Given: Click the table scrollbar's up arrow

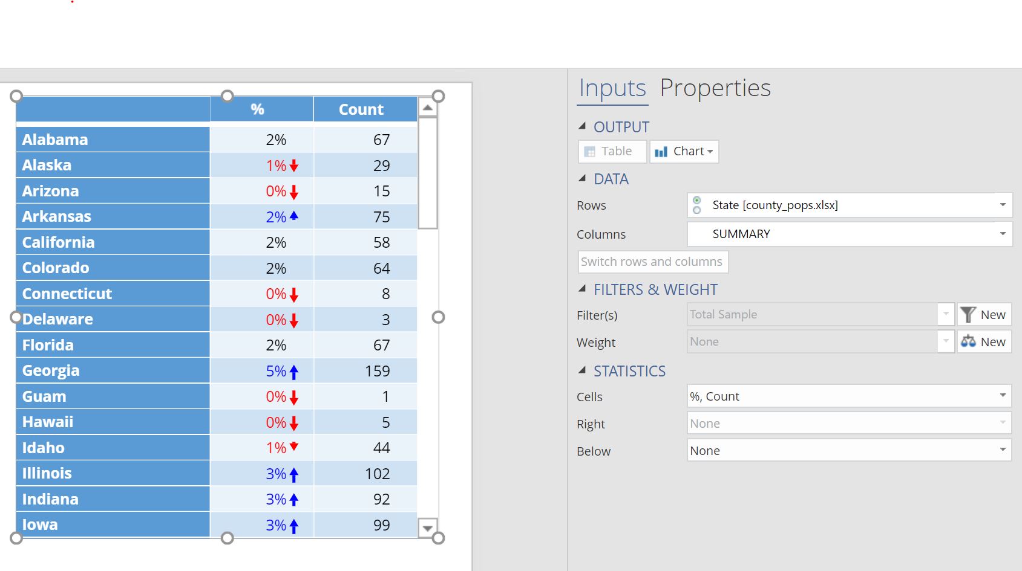Looking at the screenshot, I should 428,108.
